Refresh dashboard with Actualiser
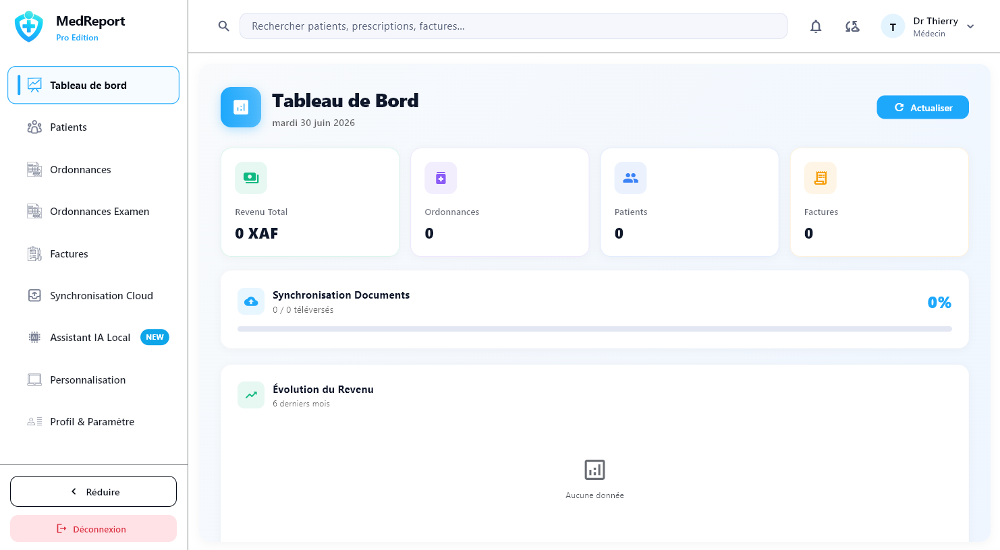Image resolution: width=1000 pixels, height=550 pixels. pyautogui.click(x=922, y=107)
